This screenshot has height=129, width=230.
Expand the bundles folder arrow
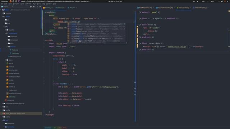coord(6,30)
